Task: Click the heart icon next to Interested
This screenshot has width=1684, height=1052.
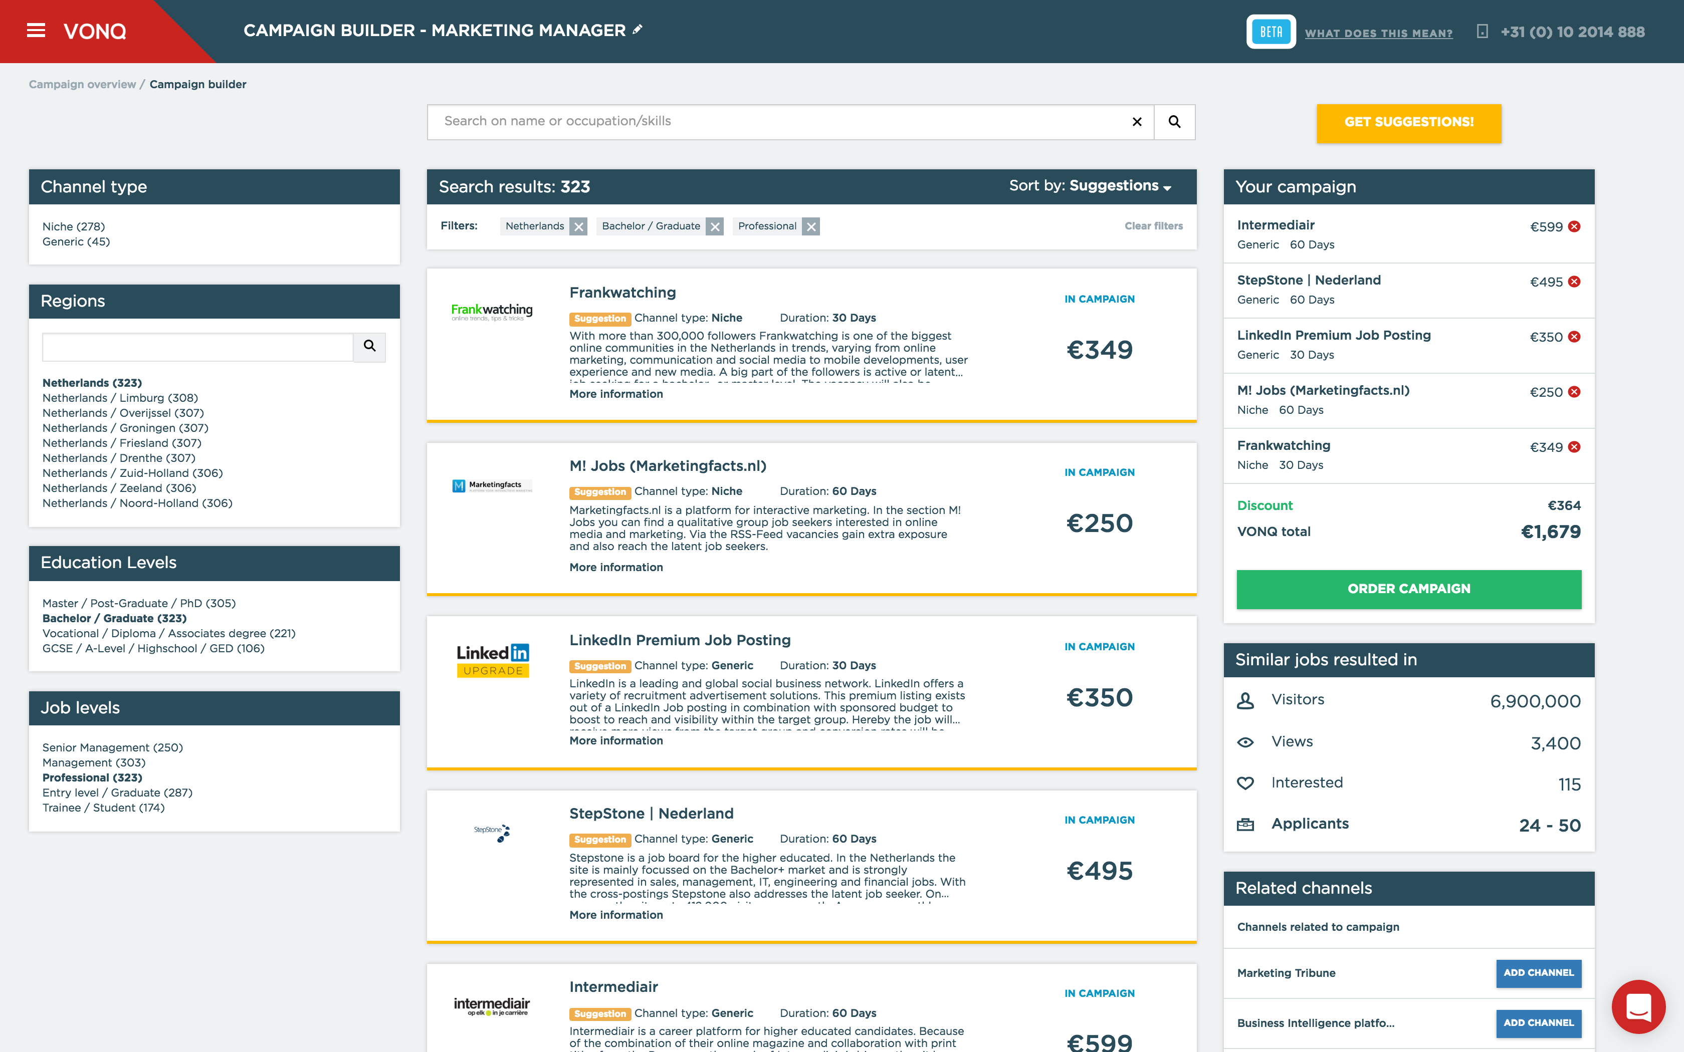Action: click(x=1245, y=782)
